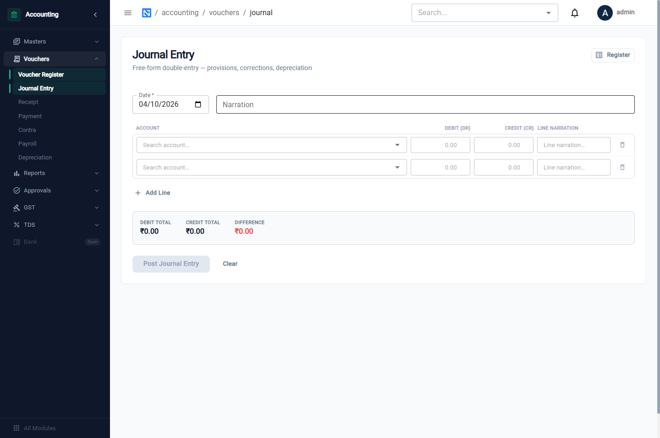660x438 pixels.
Task: Expand the TDS menu chevron
Action: pos(97,225)
